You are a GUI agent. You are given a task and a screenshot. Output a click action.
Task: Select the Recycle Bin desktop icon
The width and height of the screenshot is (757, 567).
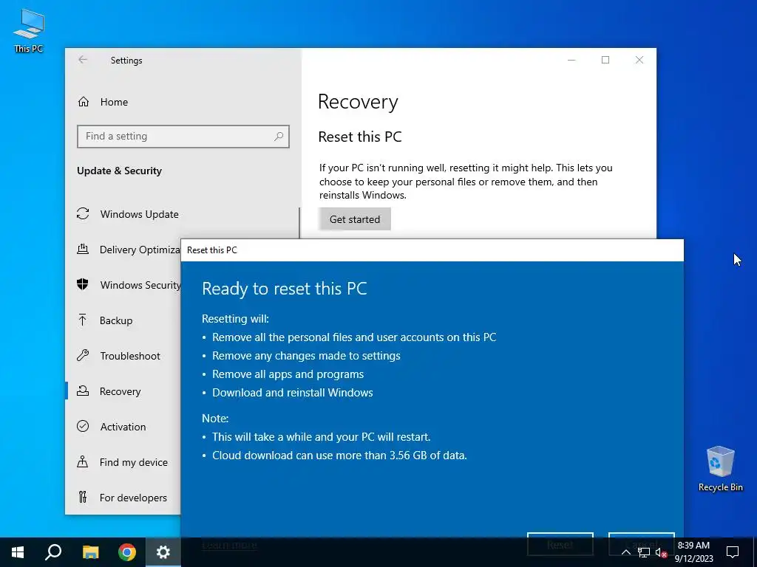pyautogui.click(x=720, y=469)
